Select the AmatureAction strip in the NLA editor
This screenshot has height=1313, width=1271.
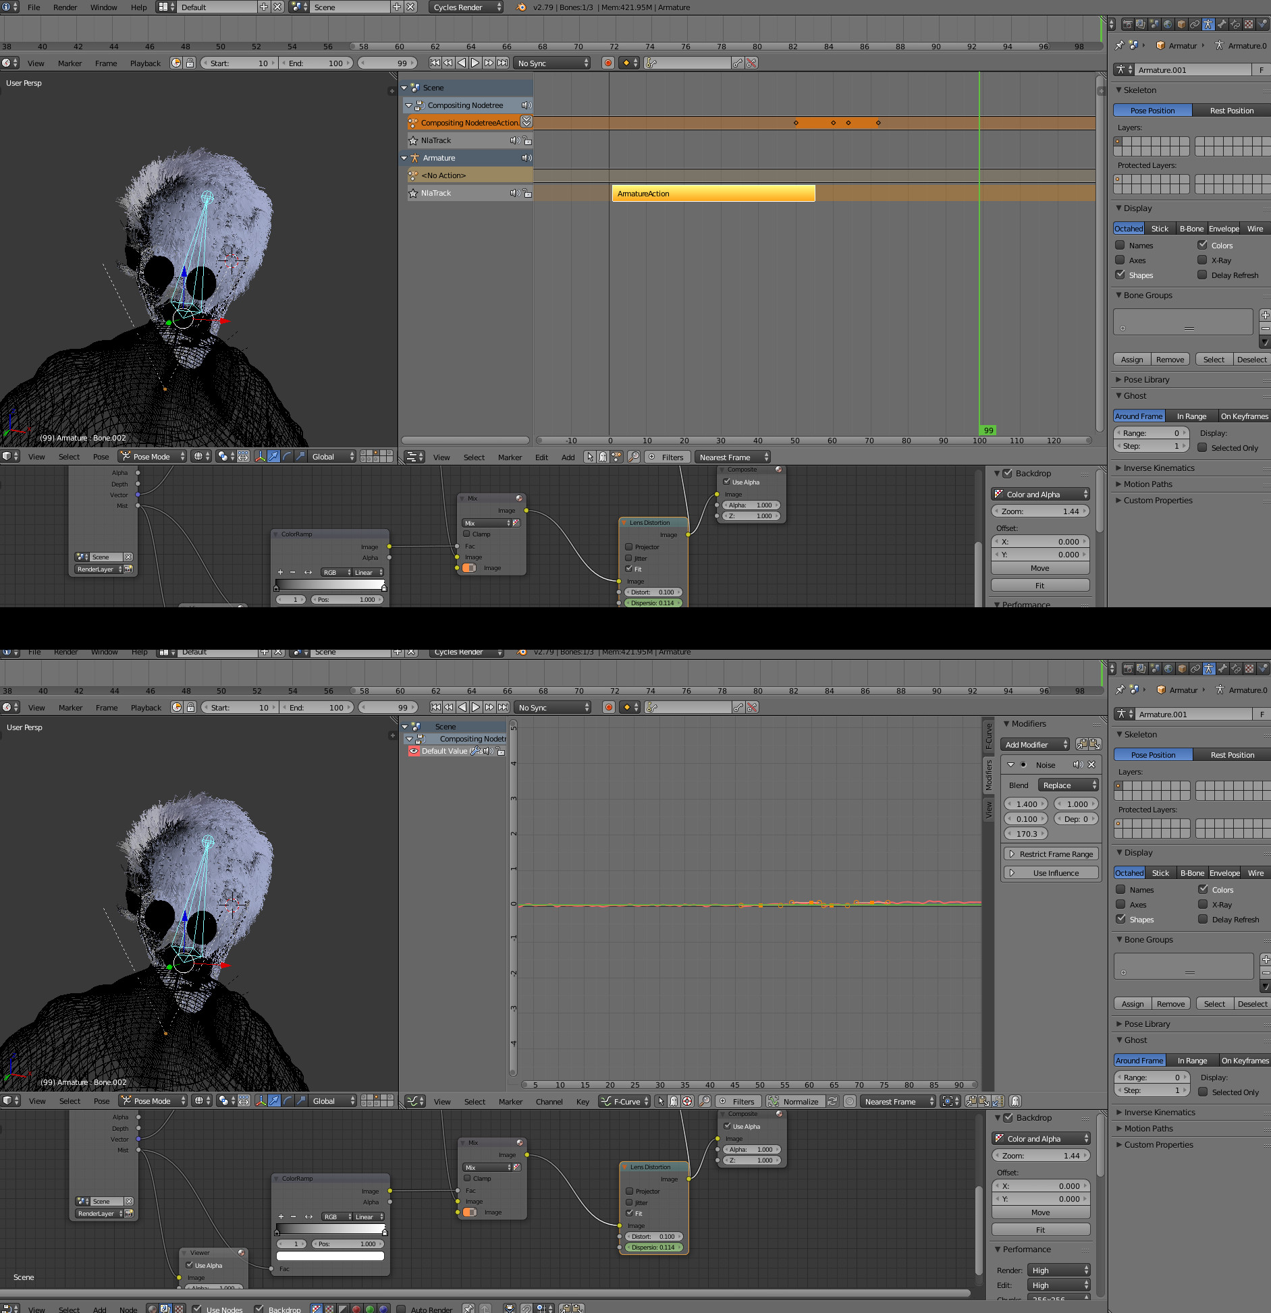click(713, 194)
